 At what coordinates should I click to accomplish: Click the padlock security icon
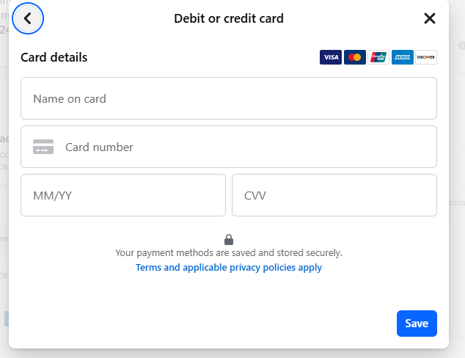[229, 240]
